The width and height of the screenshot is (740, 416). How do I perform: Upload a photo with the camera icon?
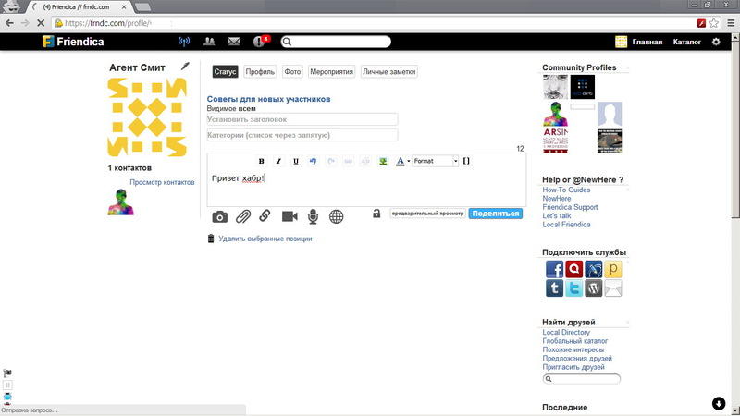tap(220, 217)
